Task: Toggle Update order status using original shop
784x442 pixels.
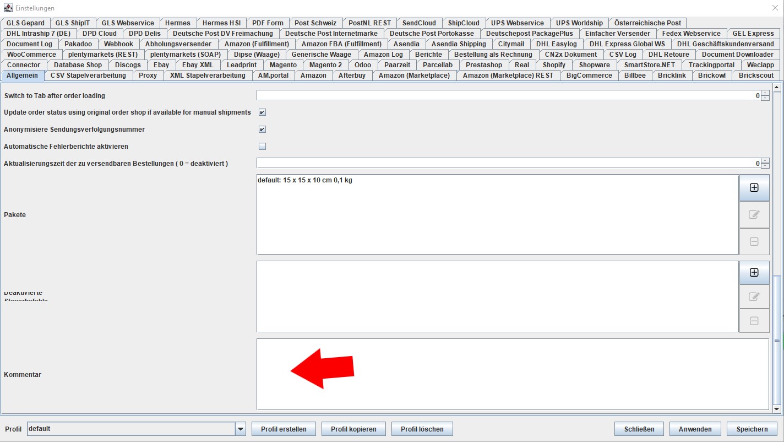Action: pos(262,112)
